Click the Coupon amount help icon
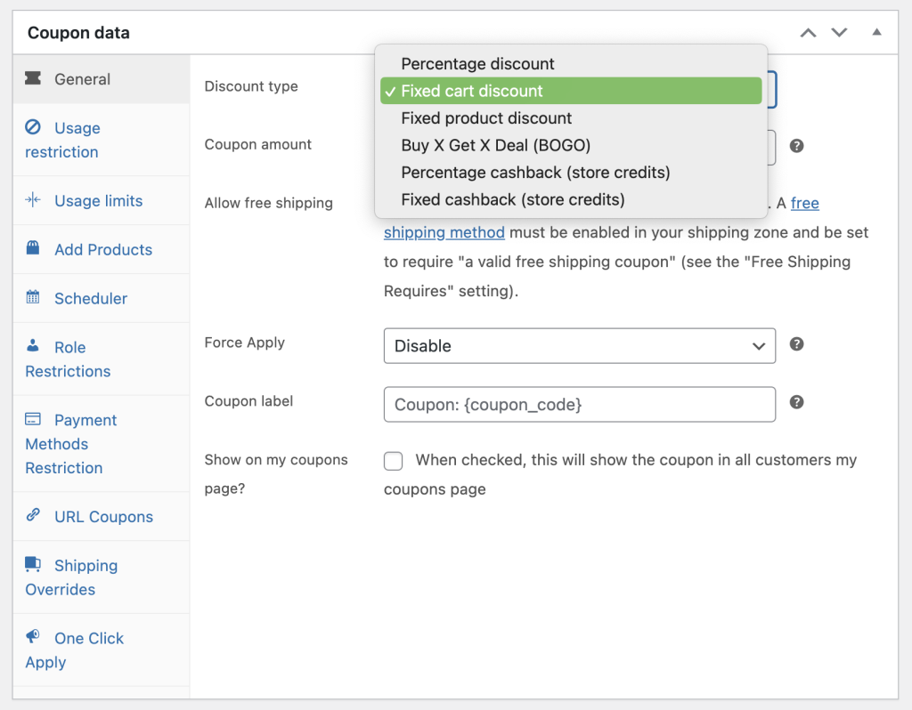The image size is (912, 710). point(797,146)
